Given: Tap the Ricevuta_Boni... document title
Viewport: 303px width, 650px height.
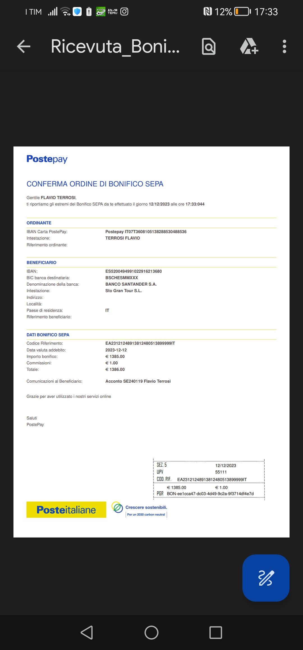Looking at the screenshot, I should (x=115, y=46).
